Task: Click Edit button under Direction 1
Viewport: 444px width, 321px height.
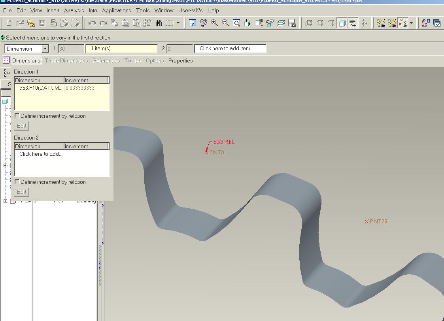Action: (21, 126)
